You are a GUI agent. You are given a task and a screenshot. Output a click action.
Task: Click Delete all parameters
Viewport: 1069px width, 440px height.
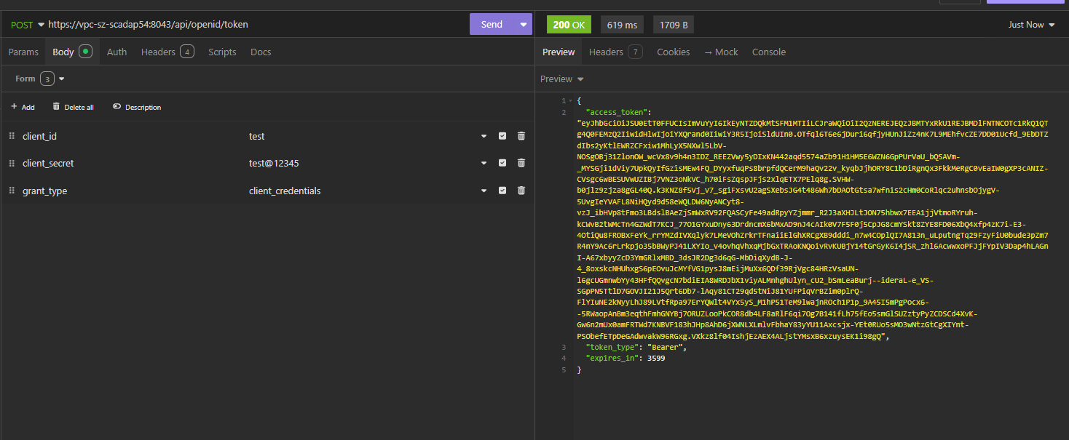point(73,107)
